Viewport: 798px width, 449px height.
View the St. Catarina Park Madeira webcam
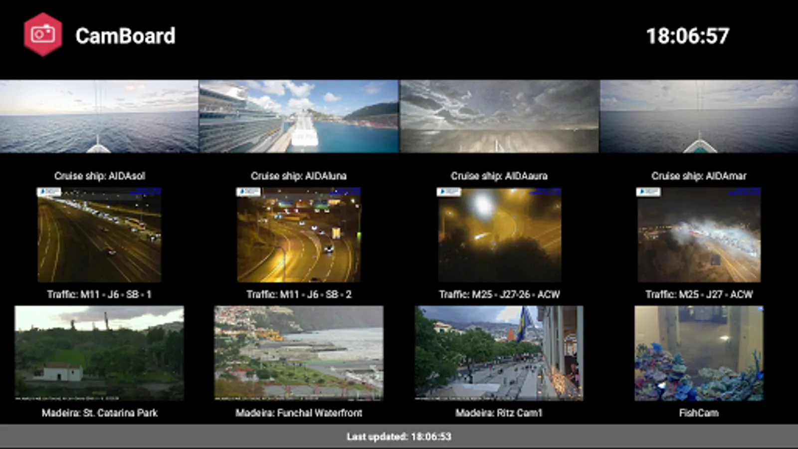(x=99, y=353)
